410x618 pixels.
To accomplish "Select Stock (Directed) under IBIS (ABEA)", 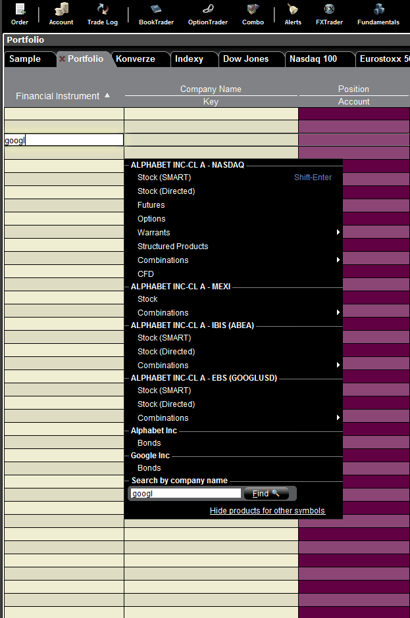I will (166, 352).
